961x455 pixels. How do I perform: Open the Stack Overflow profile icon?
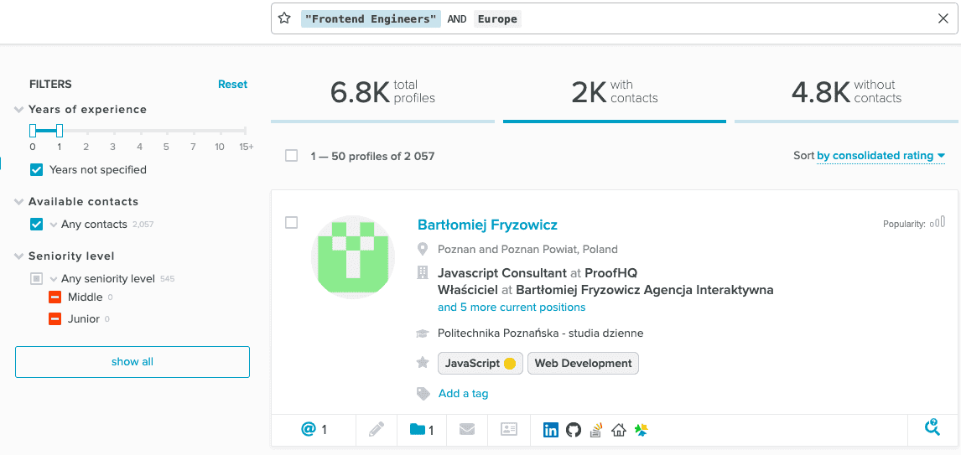coord(596,430)
